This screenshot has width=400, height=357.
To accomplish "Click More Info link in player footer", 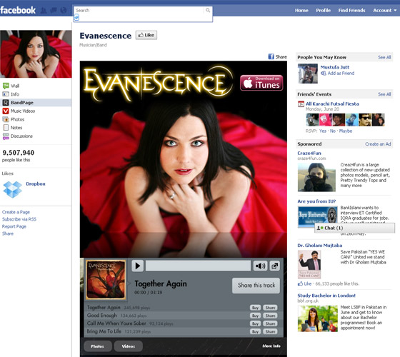I will click(x=271, y=346).
